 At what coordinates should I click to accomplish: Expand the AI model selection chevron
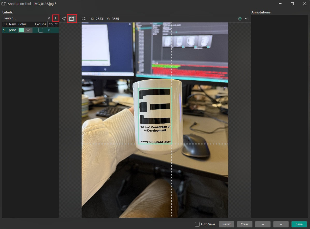point(246,18)
